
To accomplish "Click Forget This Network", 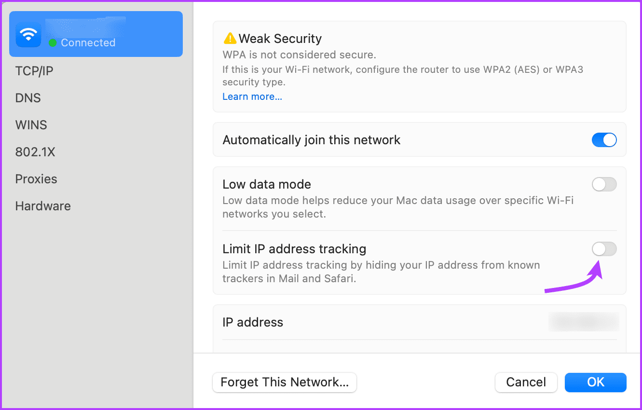I will (284, 382).
